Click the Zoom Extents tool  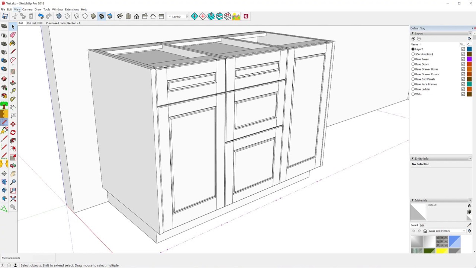[13, 198]
